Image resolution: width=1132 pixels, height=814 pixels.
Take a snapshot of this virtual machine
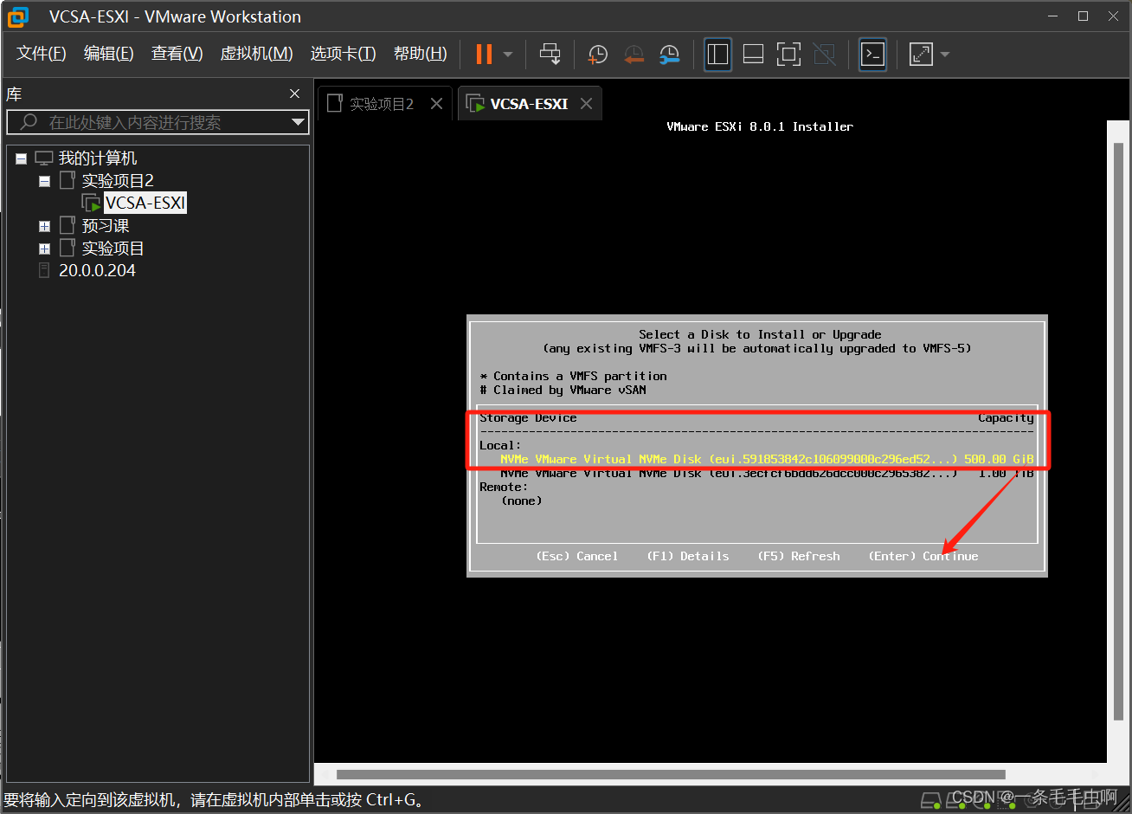(x=597, y=55)
